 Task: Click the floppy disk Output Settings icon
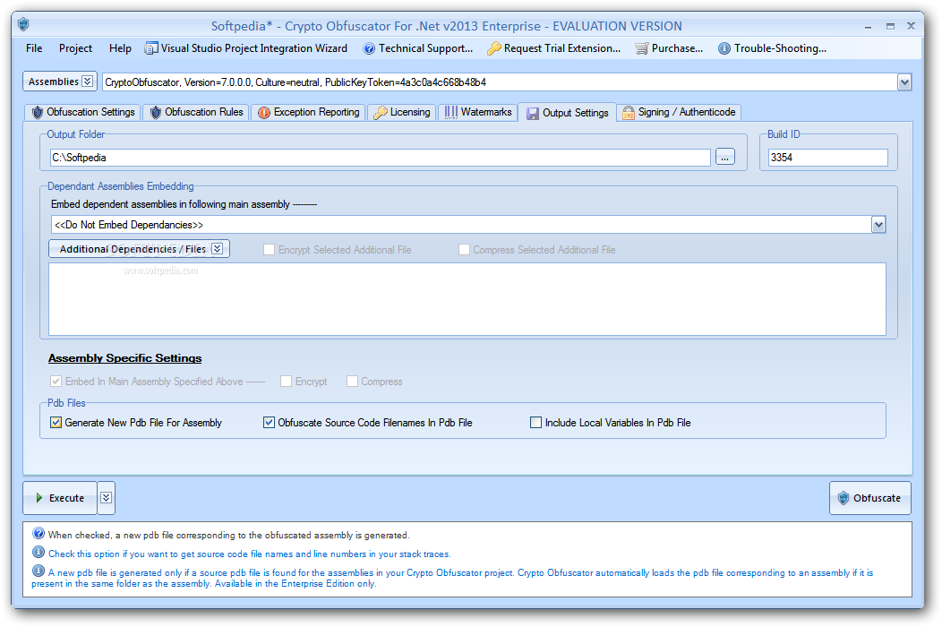(x=533, y=114)
